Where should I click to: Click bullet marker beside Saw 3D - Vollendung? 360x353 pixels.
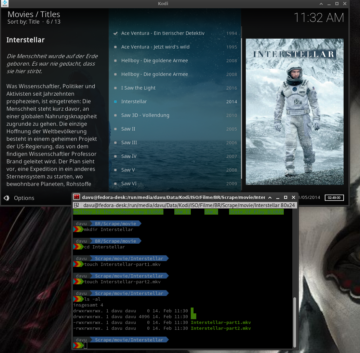(x=116, y=115)
